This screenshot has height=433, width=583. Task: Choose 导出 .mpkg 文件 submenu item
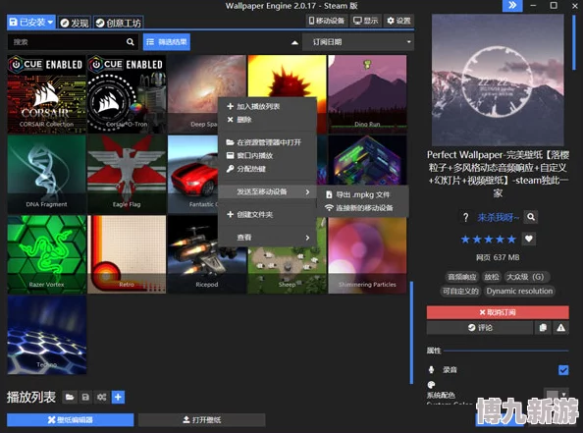coord(362,194)
